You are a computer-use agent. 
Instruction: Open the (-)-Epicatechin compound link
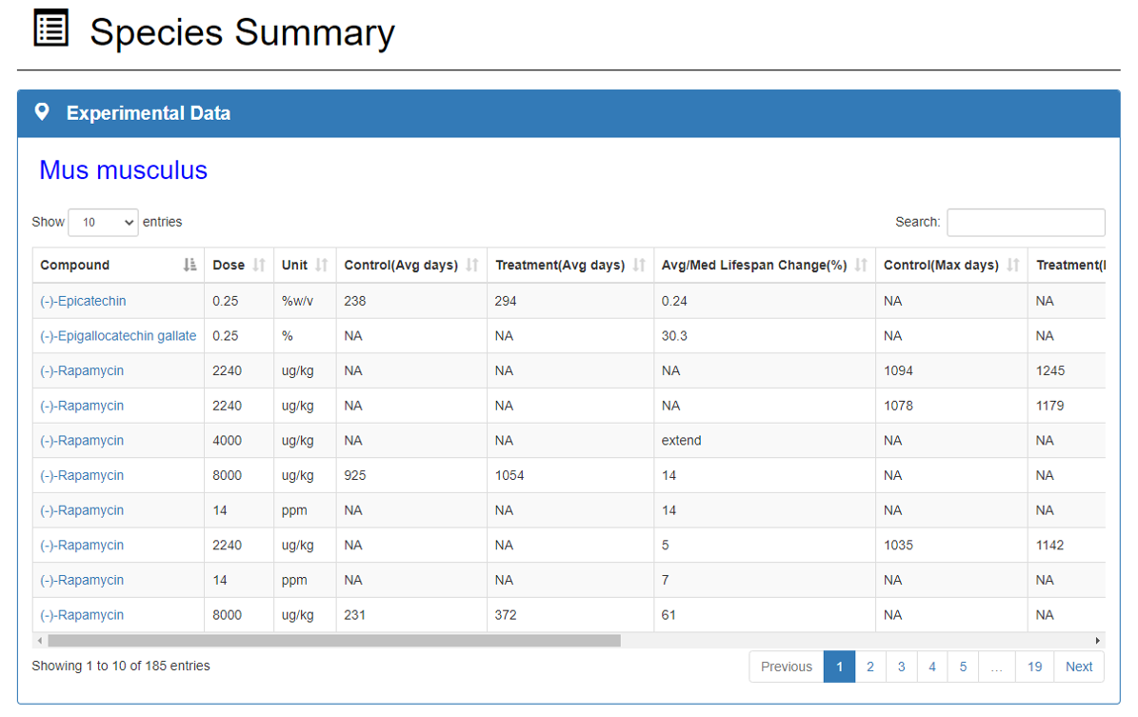tap(83, 301)
